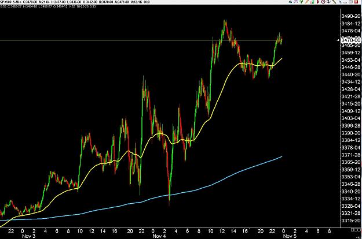Click the Nov 4 date label
This screenshot has width=362, height=239.
[159, 236]
